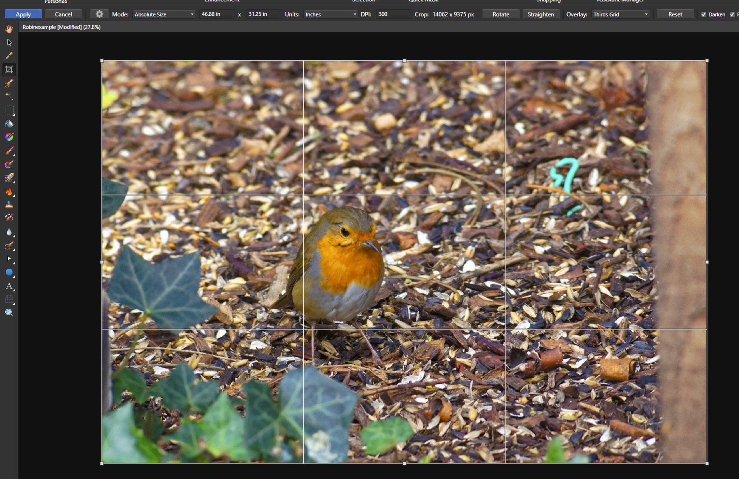The image size is (739, 479).
Task: Select the Move tool arrow
Action: (x=9, y=42)
